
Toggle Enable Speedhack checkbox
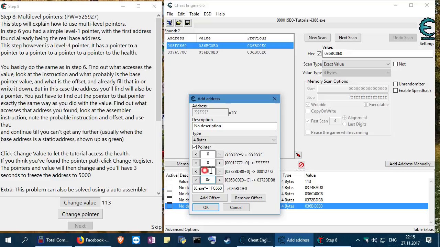pyautogui.click(x=395, y=91)
